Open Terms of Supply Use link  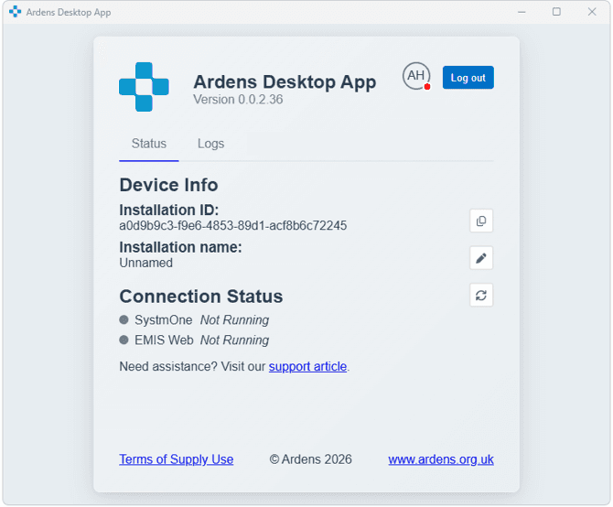[x=177, y=459]
